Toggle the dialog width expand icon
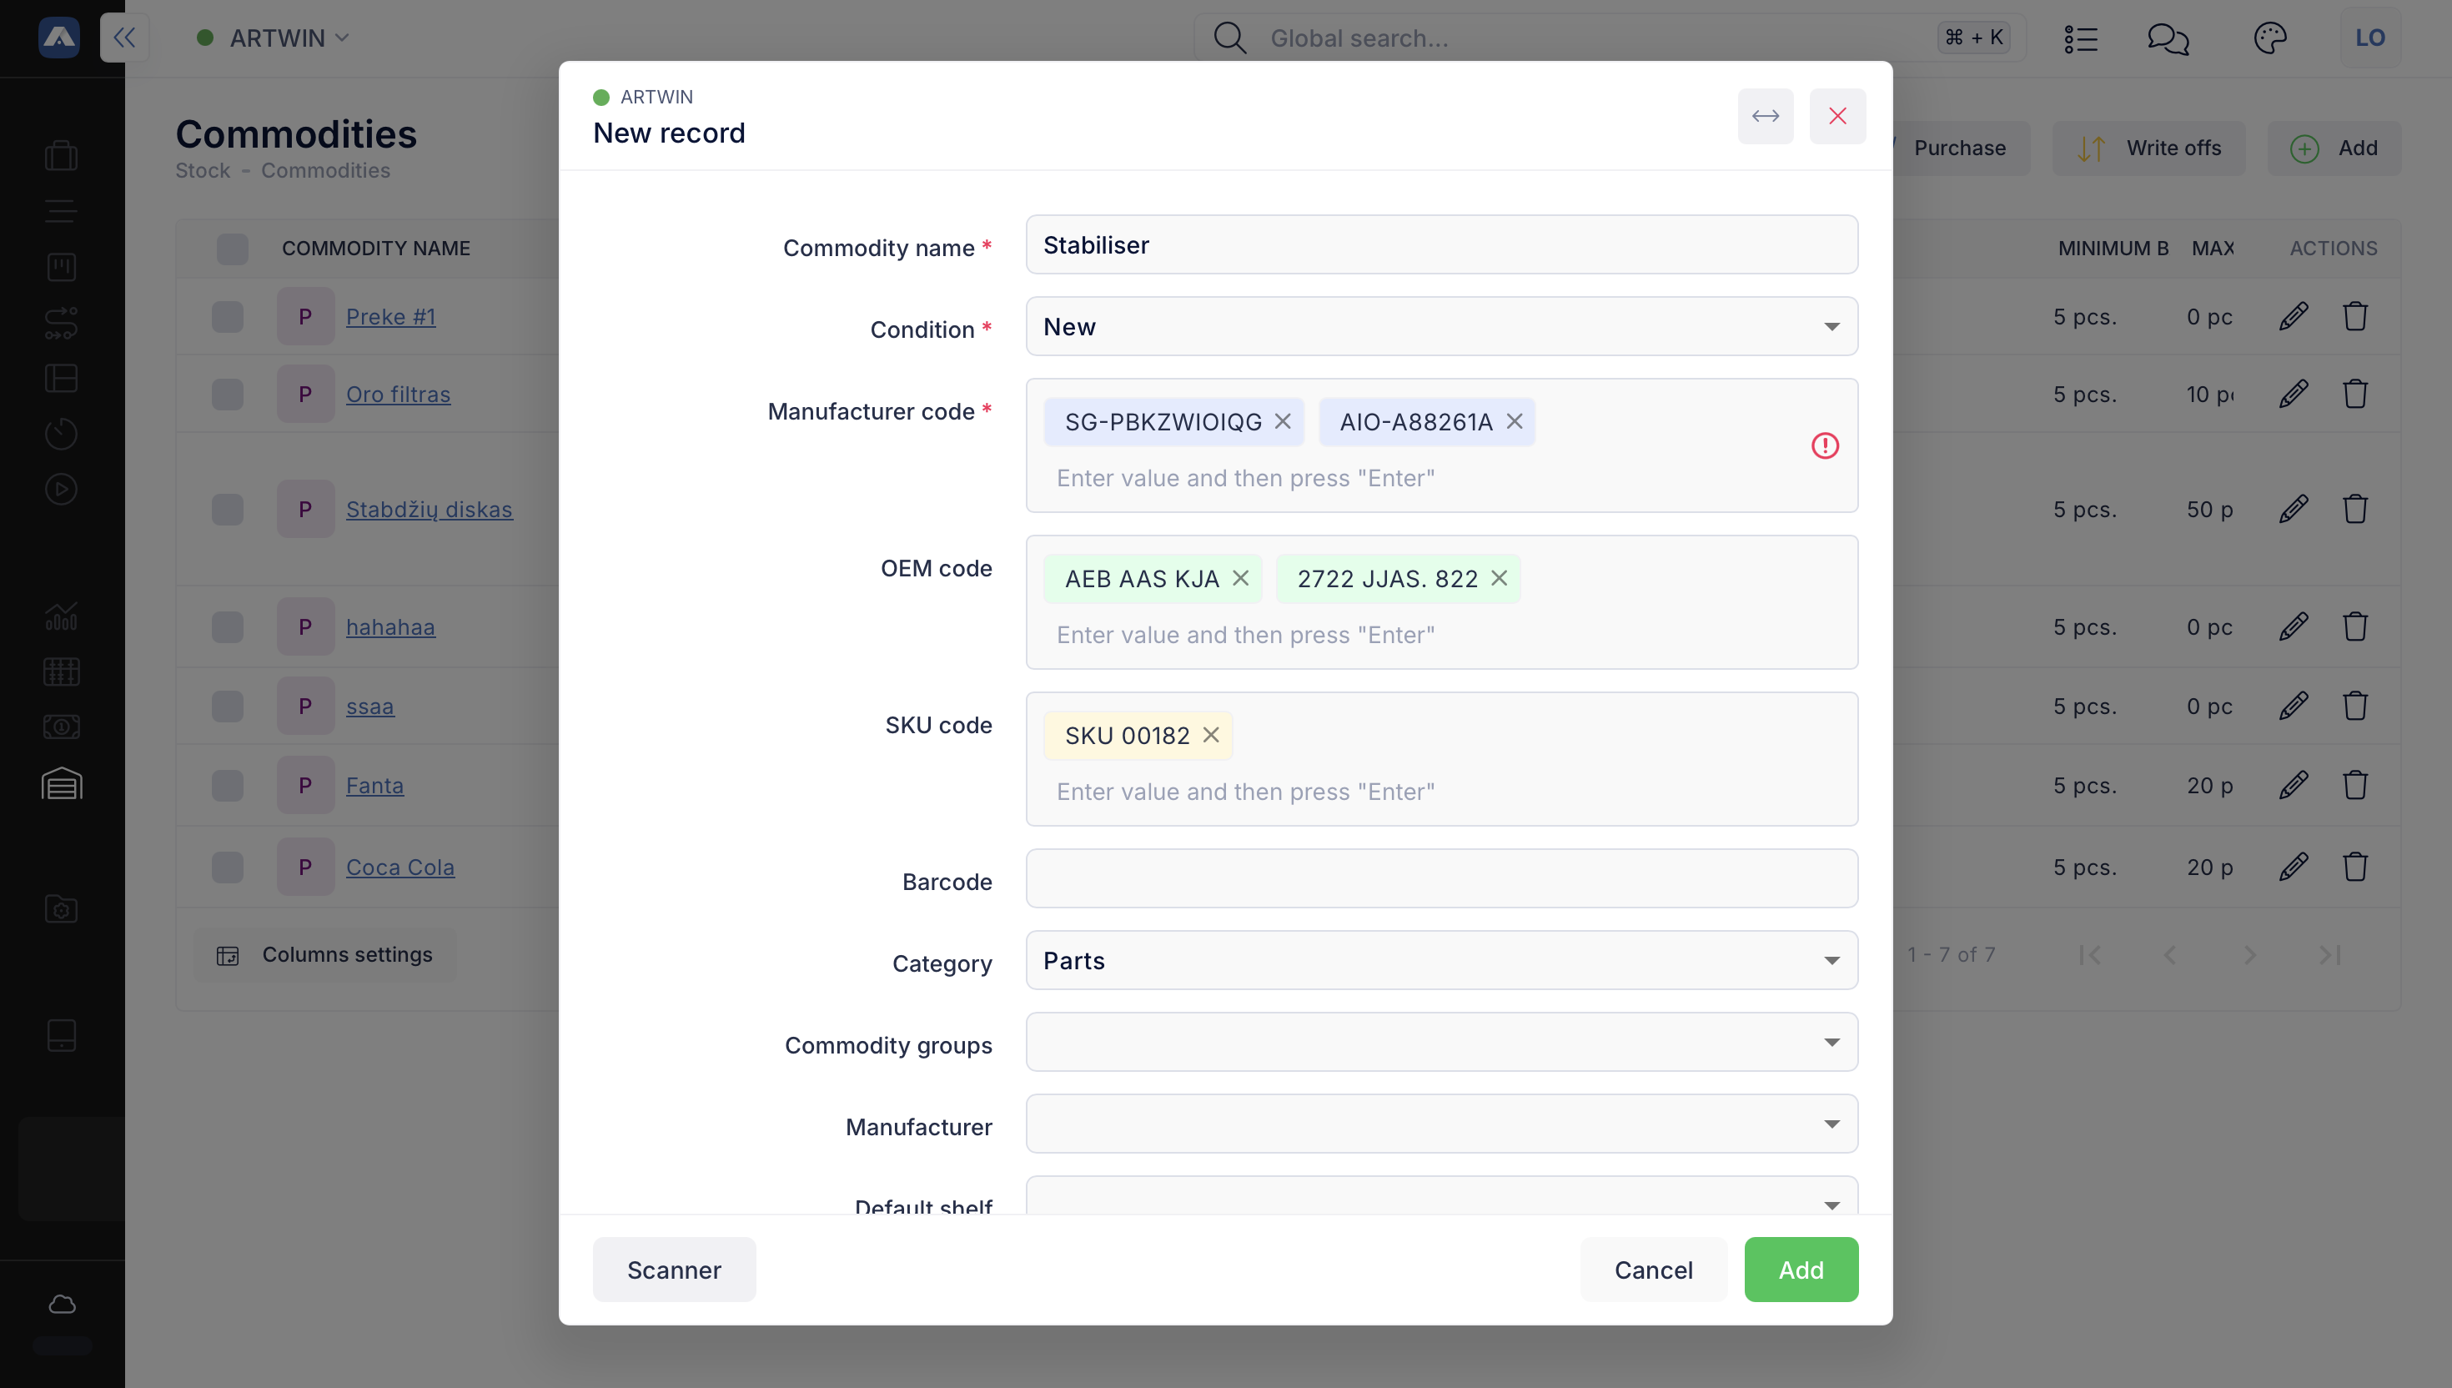 (1765, 116)
